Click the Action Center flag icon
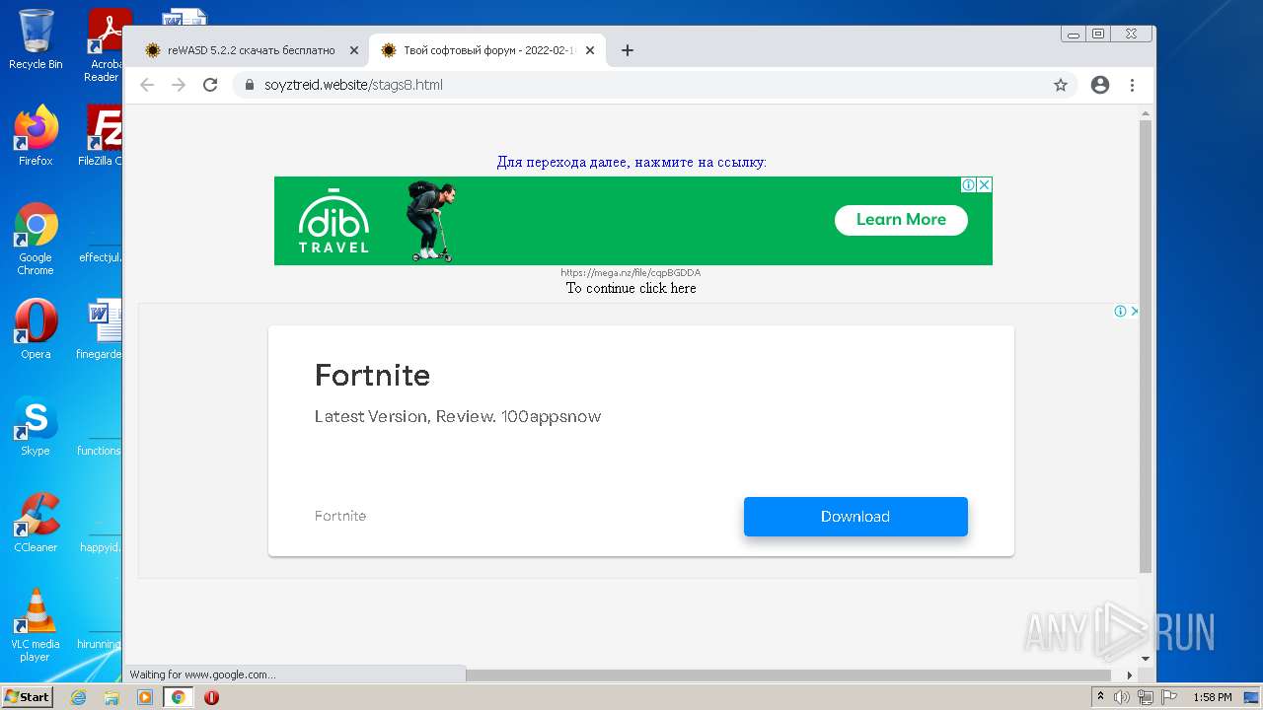The width and height of the screenshot is (1263, 710). pos(1167,697)
